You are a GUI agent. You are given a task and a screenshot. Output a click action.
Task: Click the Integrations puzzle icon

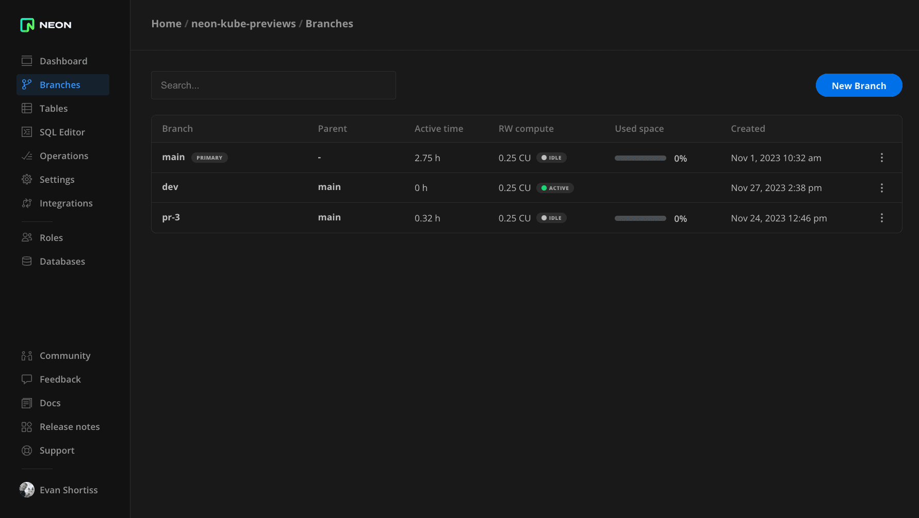click(27, 203)
